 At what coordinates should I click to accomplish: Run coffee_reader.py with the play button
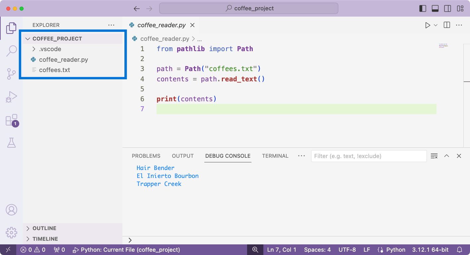point(428,25)
